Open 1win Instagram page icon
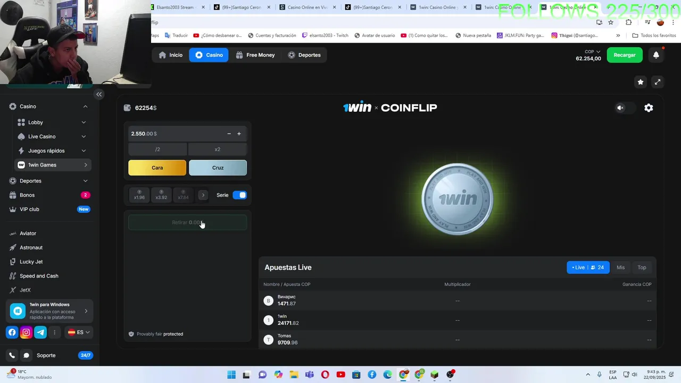The height and width of the screenshot is (383, 681). tap(26, 332)
